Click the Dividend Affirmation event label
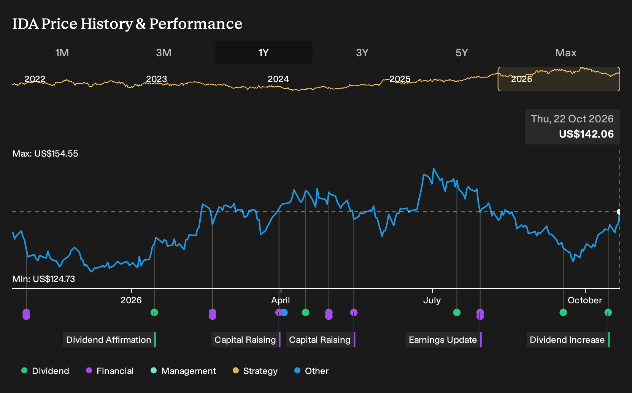The image size is (632, 393). click(x=110, y=340)
